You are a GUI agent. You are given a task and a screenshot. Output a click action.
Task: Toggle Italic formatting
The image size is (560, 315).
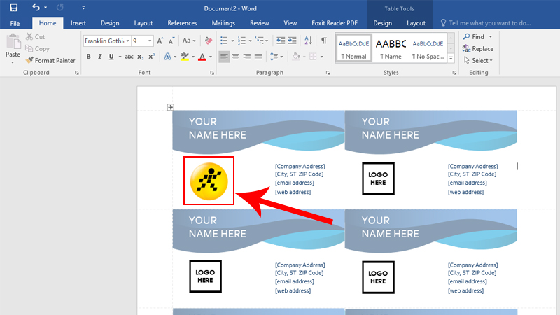(101, 57)
